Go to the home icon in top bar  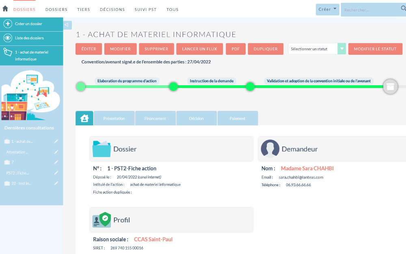click(5, 9)
